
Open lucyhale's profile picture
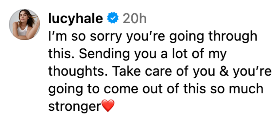click(x=24, y=24)
